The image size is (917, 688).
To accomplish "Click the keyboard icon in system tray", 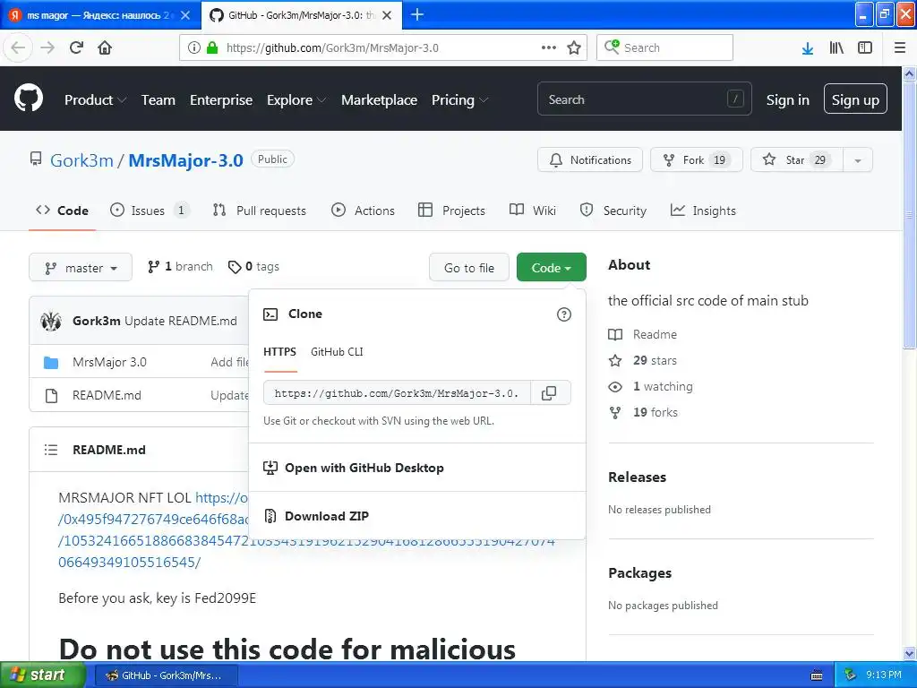I will [x=817, y=675].
